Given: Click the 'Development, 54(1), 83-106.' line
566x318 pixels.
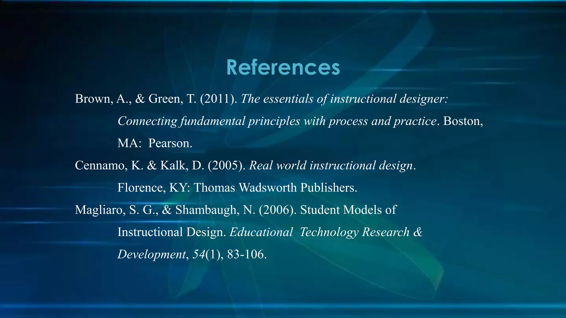Looking at the screenshot, I should click(192, 254).
